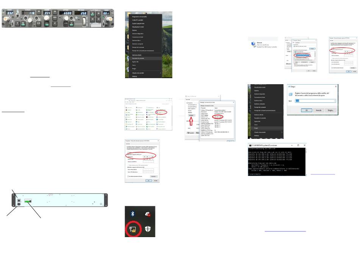360x253 pixels.
Task: Push the lit HDG SEL button
Action: point(47,24)
